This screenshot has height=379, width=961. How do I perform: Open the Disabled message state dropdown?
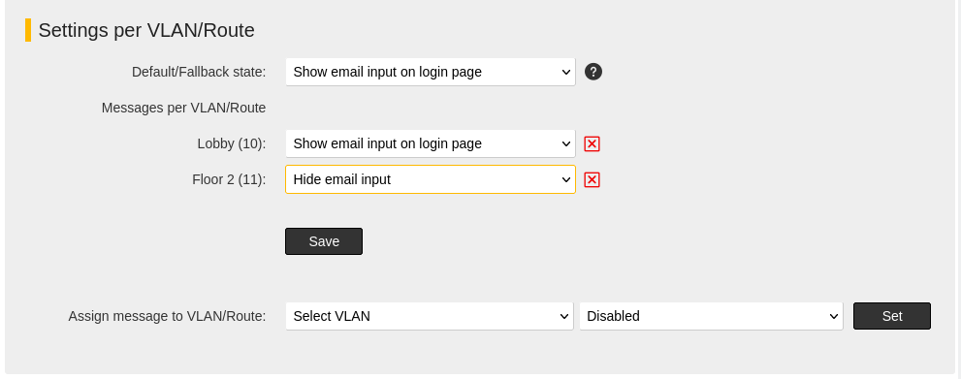(711, 316)
